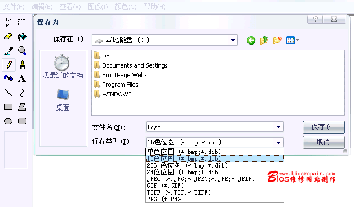The image size is (354, 207).
Task: Open the Help (帮助) menu
Action: coord(154,7)
